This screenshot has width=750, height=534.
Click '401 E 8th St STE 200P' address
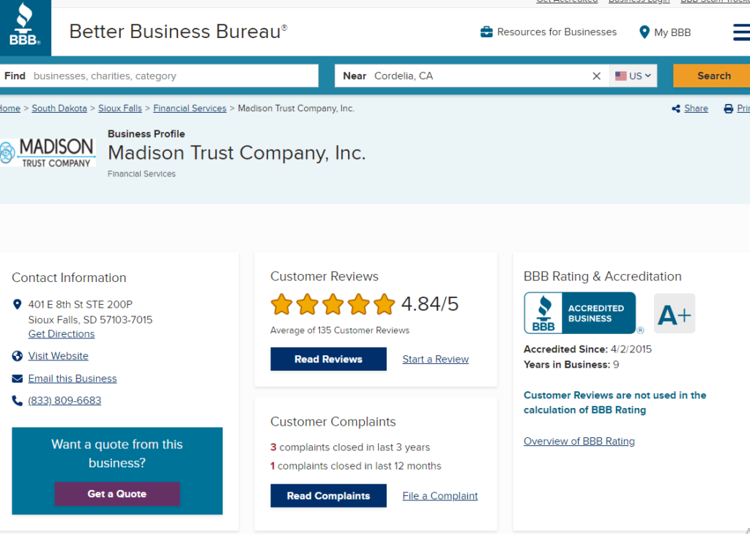[81, 304]
